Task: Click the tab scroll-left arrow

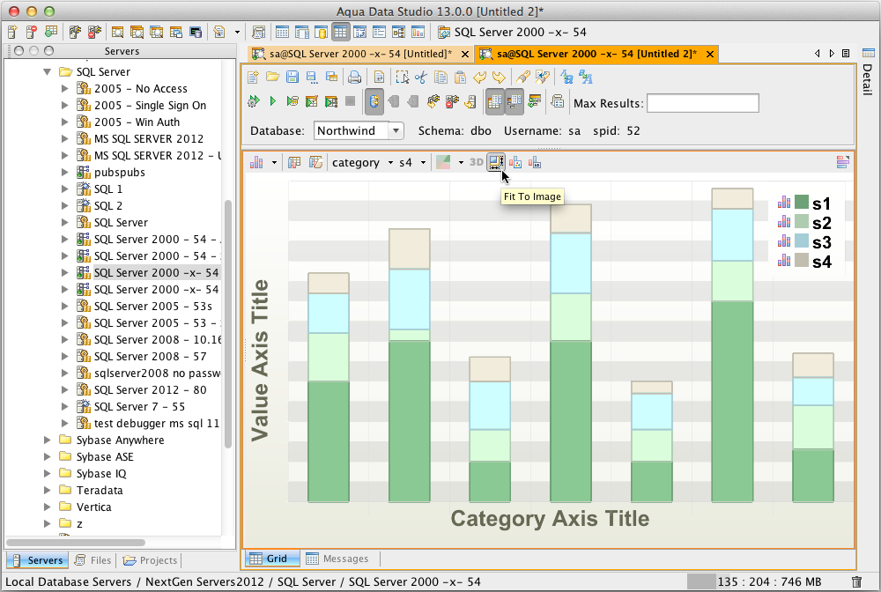Action: click(x=817, y=54)
